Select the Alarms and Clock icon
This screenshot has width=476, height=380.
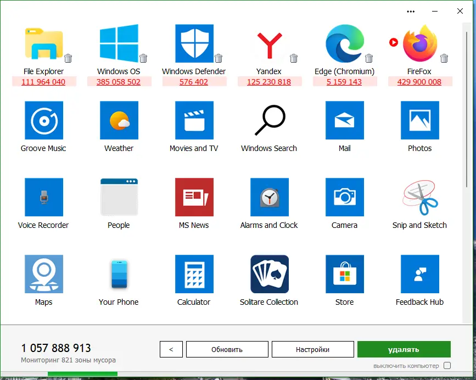(270, 197)
